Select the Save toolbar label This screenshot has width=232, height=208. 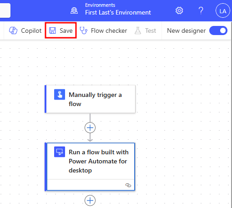coord(66,30)
